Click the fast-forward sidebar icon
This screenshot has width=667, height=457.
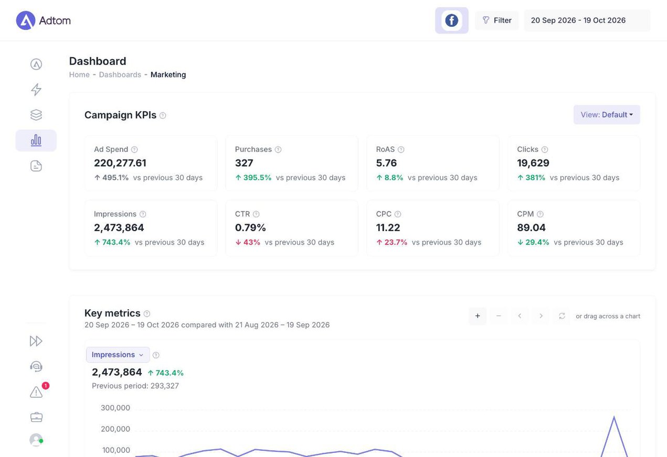pos(36,341)
